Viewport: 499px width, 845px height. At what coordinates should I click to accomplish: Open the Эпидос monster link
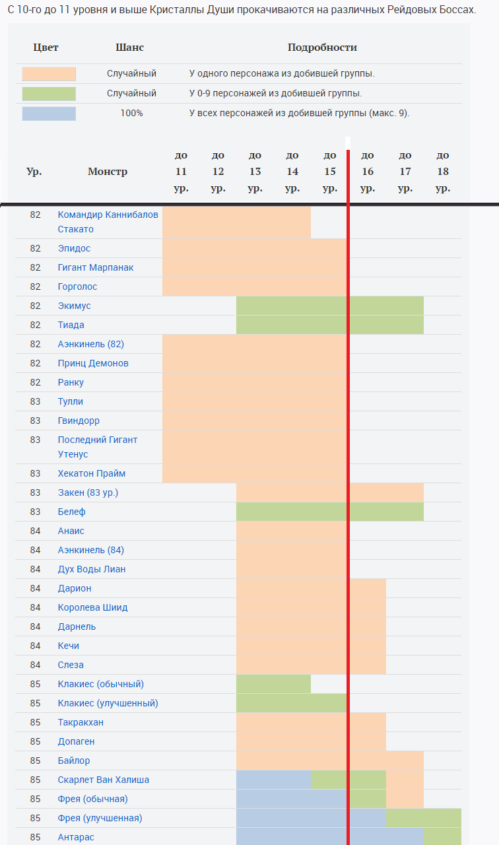tap(74, 248)
